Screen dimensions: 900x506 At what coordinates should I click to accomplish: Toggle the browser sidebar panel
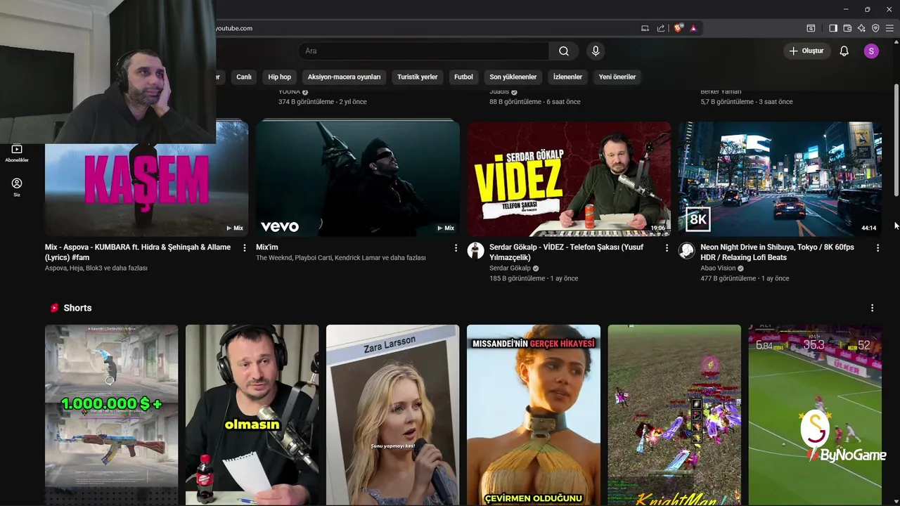pos(833,28)
